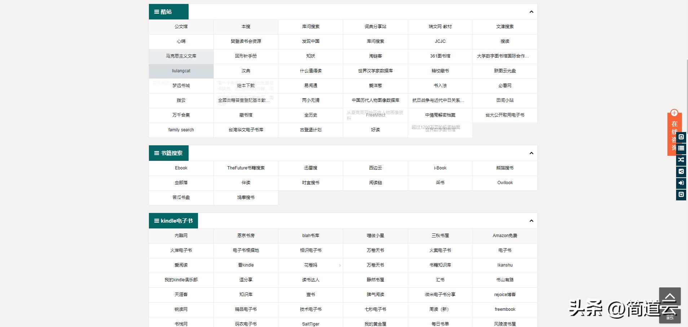Viewport: 688px width, 327px height.
Task: Collapse the 书籍搜索 section with its chevron
Action: (x=531, y=153)
